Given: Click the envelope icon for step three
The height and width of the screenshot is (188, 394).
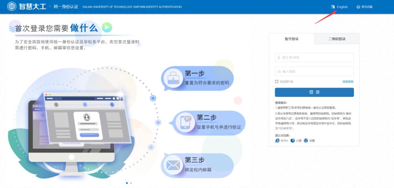Looking at the screenshot, I should click(172, 165).
